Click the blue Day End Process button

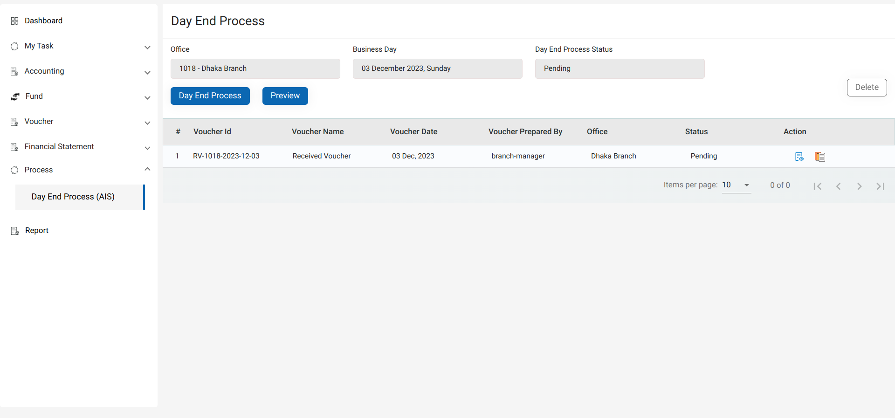(210, 96)
